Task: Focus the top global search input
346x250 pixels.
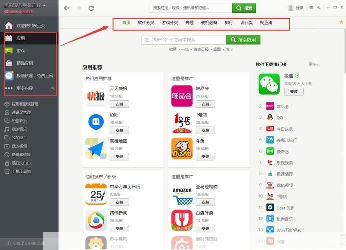Action: pyautogui.click(x=191, y=8)
